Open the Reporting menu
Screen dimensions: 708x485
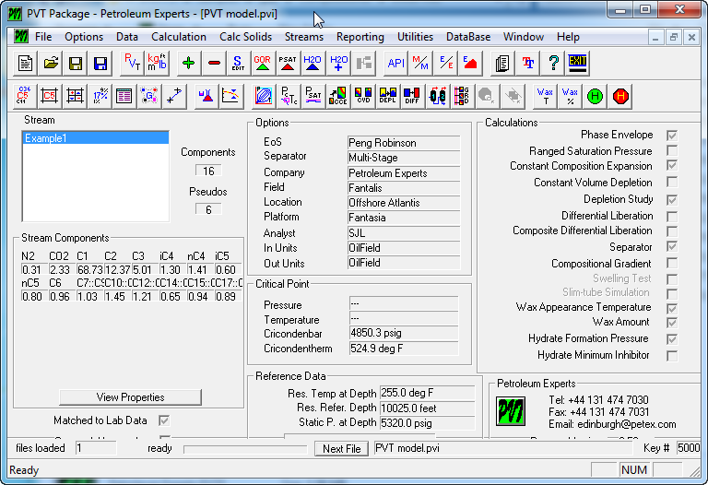pos(360,37)
